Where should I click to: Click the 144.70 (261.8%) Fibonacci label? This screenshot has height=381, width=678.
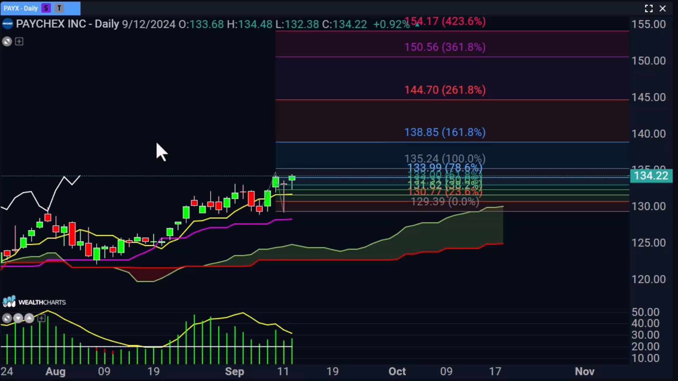445,90
